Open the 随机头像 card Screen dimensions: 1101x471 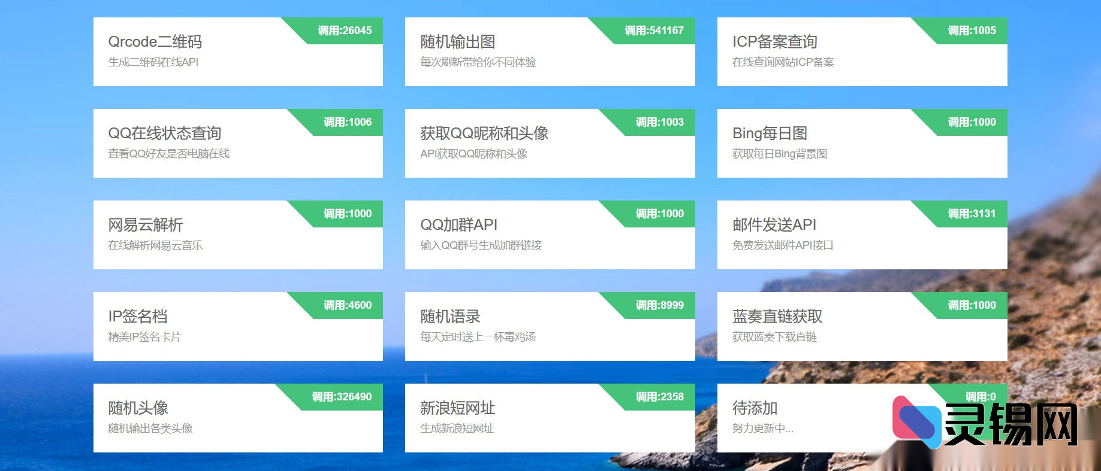point(238,418)
